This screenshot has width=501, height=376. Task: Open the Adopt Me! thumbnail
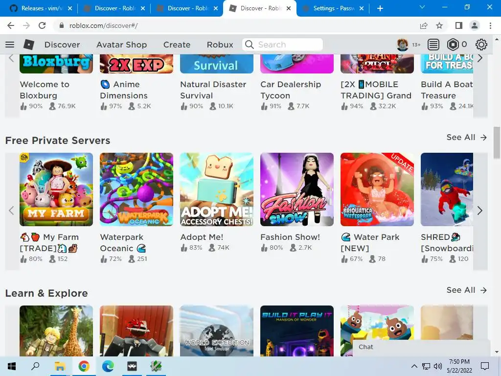tap(217, 189)
